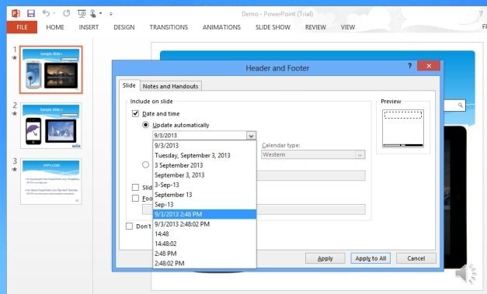
Task: Click the Slide tab in dialog
Action: point(129,85)
